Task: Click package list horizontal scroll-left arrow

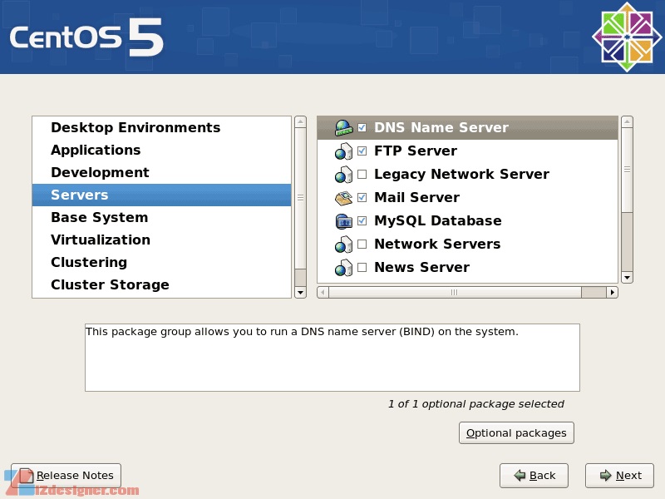Action: [x=323, y=293]
